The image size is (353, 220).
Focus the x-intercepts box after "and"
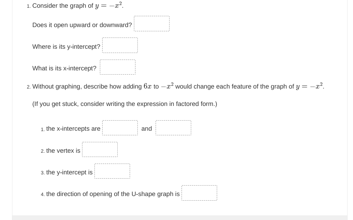pyautogui.click(x=173, y=128)
